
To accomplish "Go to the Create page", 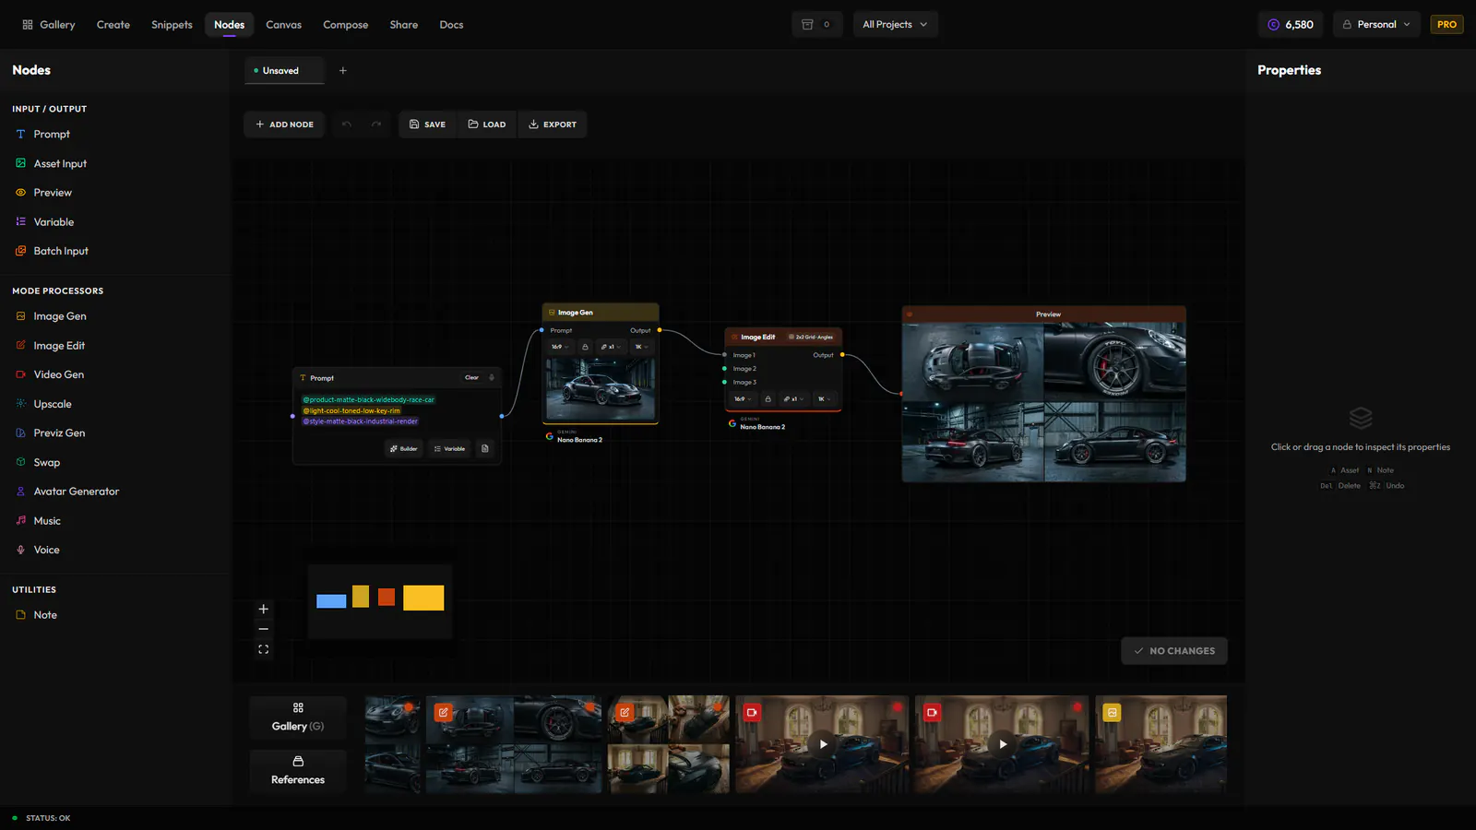I will [113, 25].
